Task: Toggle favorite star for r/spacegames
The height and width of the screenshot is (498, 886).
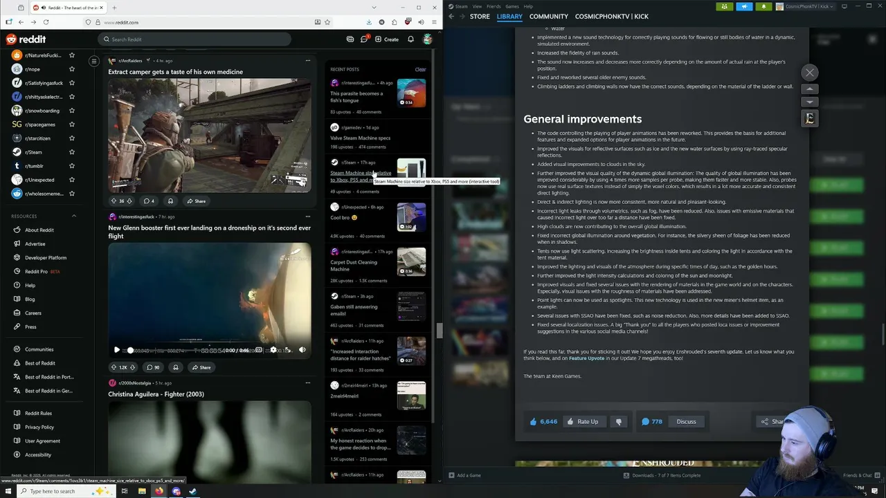Action: (x=71, y=124)
